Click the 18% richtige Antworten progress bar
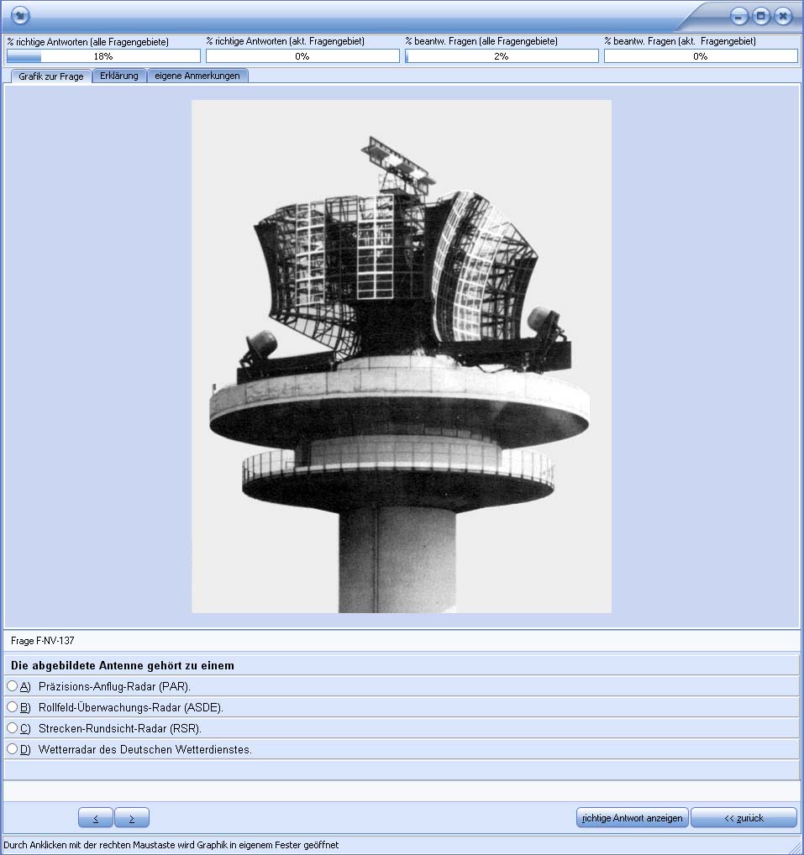This screenshot has width=804, height=855. pyautogui.click(x=103, y=56)
